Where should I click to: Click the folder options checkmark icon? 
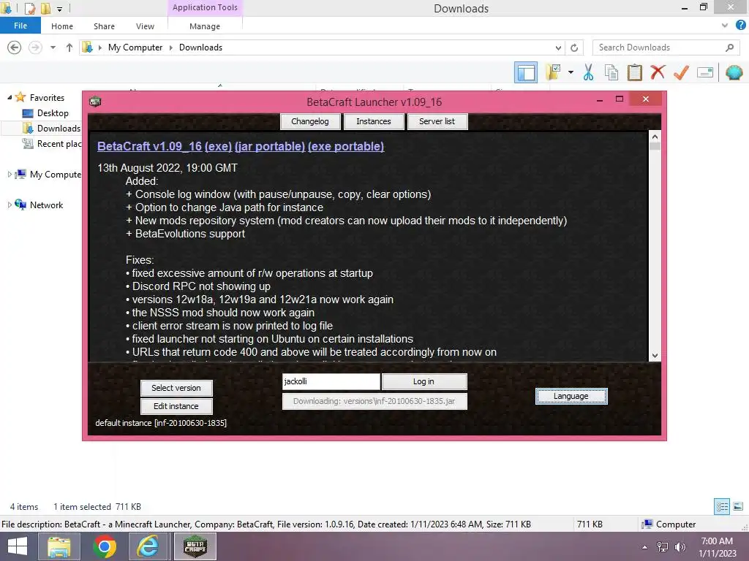coord(554,73)
